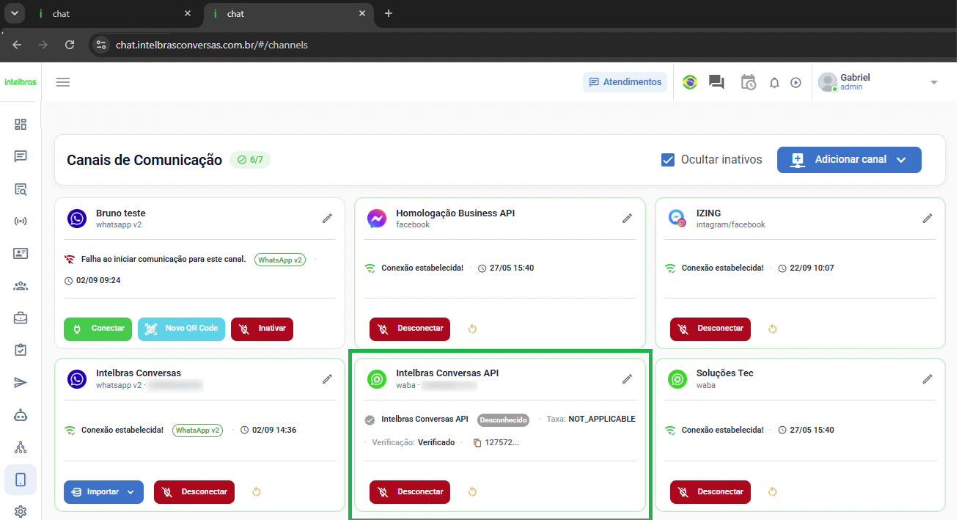
Task: Close the second chat browser tab
Action: pos(362,13)
